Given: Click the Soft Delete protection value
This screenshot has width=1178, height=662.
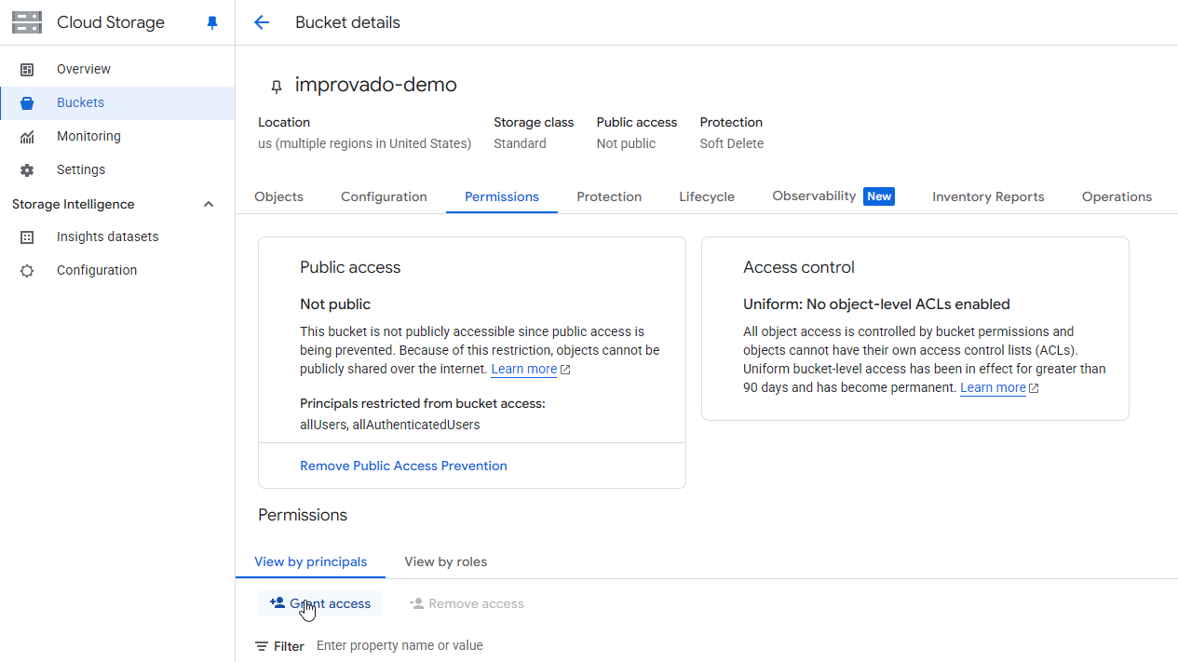Looking at the screenshot, I should 732,143.
